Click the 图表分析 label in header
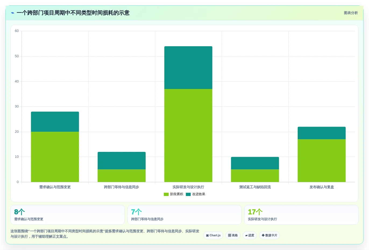The width and height of the screenshot is (369, 250). point(351,13)
